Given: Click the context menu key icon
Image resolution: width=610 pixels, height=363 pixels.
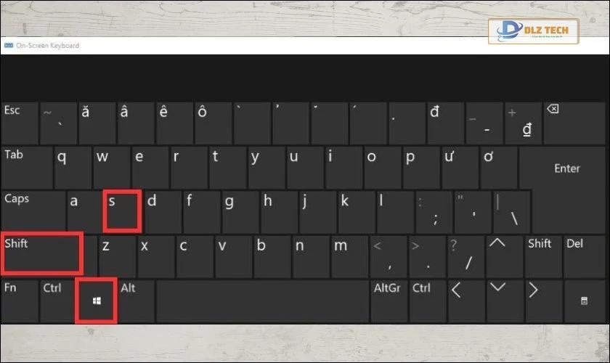Looking at the screenshot, I should click(585, 301).
